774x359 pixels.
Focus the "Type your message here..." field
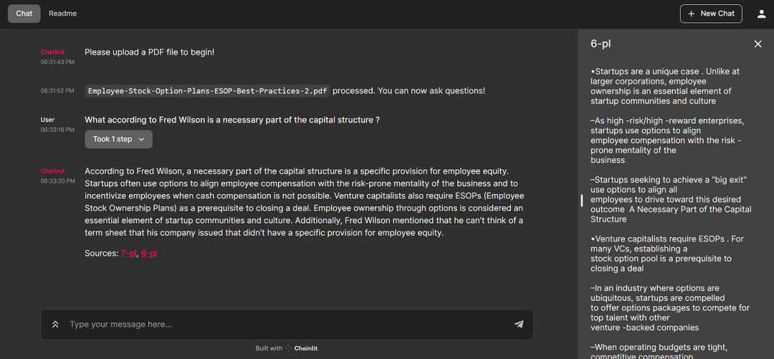click(x=287, y=325)
